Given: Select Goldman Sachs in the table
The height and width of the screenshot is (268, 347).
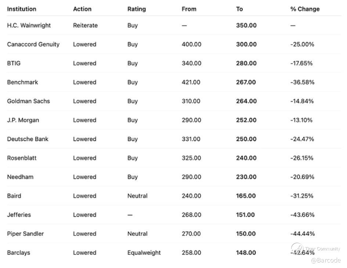Looking at the screenshot, I should [x=28, y=101].
